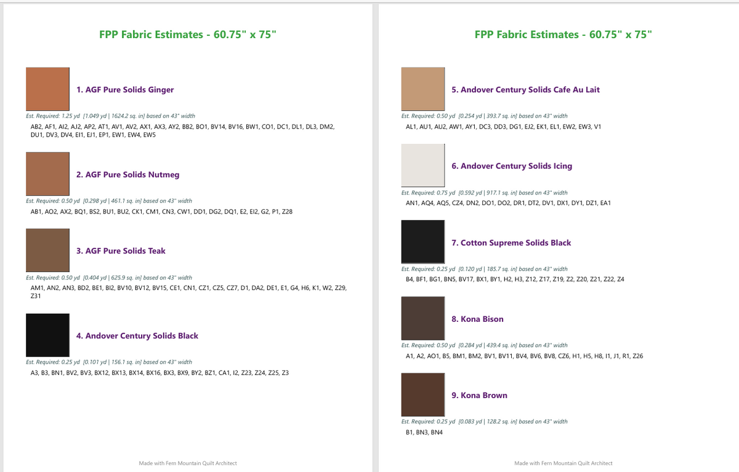739x472 pixels.
Task: Click the Kona Brown color swatch
Action: tap(422, 395)
